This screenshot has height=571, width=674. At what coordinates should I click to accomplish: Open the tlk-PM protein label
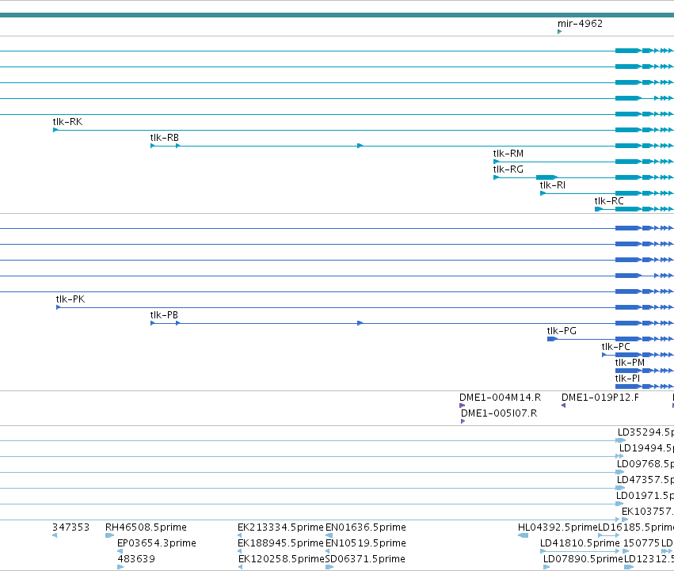(630, 363)
